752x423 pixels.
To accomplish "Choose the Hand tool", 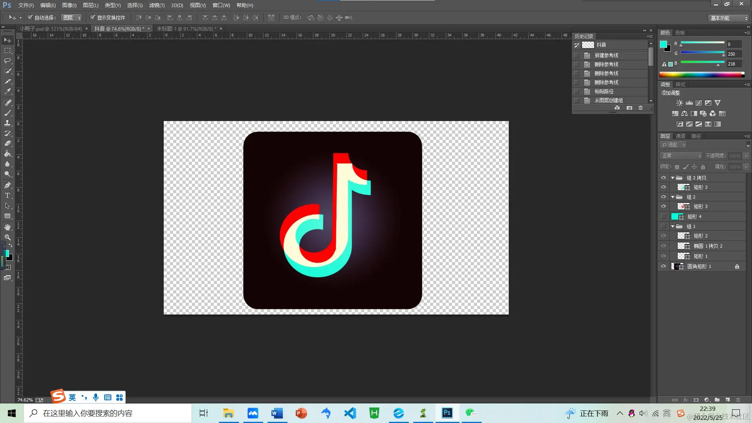I will point(7,227).
